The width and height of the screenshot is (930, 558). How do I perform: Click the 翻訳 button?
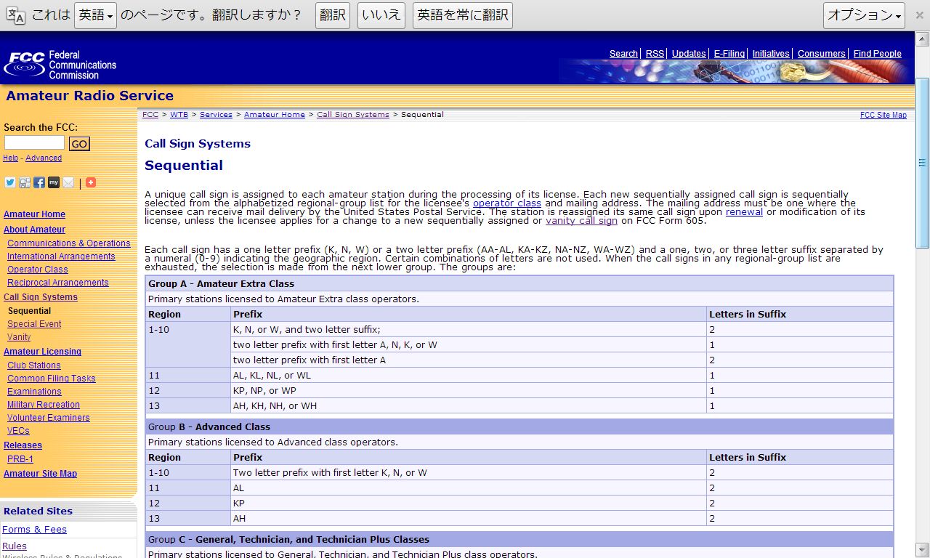point(333,15)
